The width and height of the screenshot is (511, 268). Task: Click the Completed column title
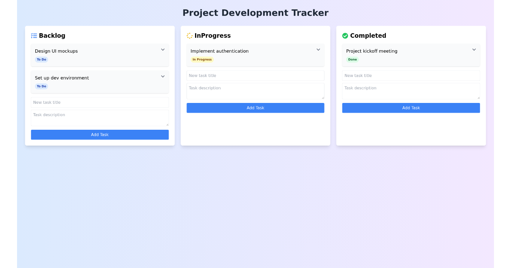tap(369, 36)
